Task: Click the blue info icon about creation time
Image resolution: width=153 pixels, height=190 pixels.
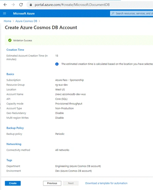Action: tap(57, 64)
